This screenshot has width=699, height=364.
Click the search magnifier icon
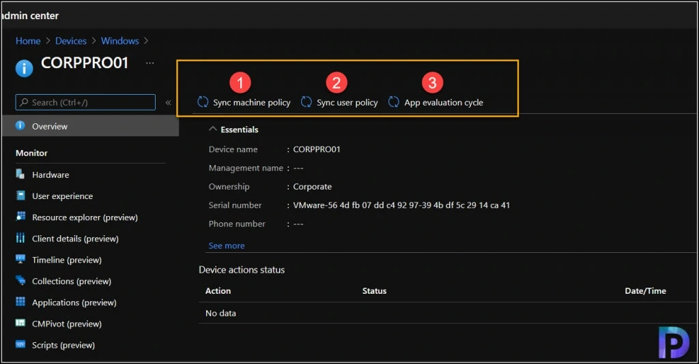pos(24,102)
